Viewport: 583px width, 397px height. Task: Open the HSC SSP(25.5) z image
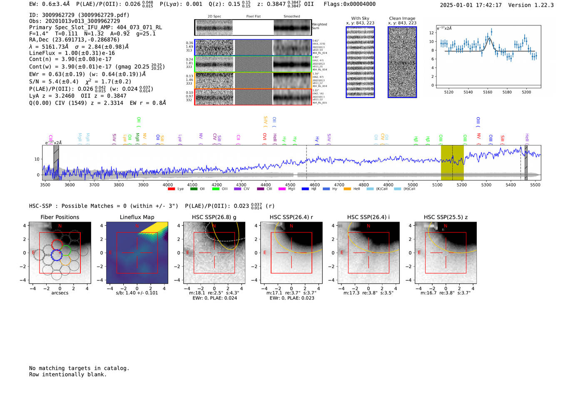coord(446,253)
